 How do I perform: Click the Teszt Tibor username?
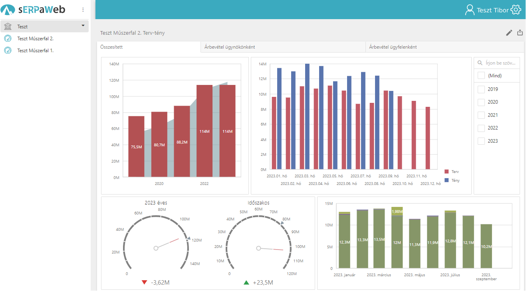click(492, 10)
